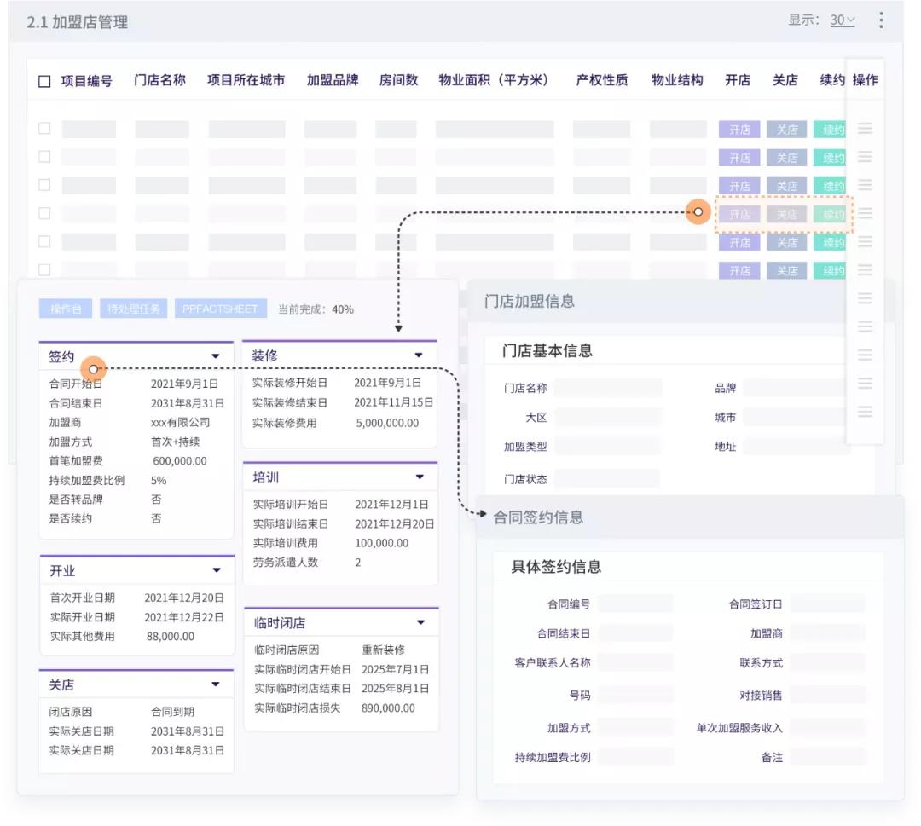The height and width of the screenshot is (826, 921).
Task: Click the 关店 button on the second row
Action: click(786, 157)
